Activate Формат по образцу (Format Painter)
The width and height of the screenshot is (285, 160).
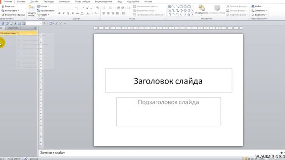[13, 15]
